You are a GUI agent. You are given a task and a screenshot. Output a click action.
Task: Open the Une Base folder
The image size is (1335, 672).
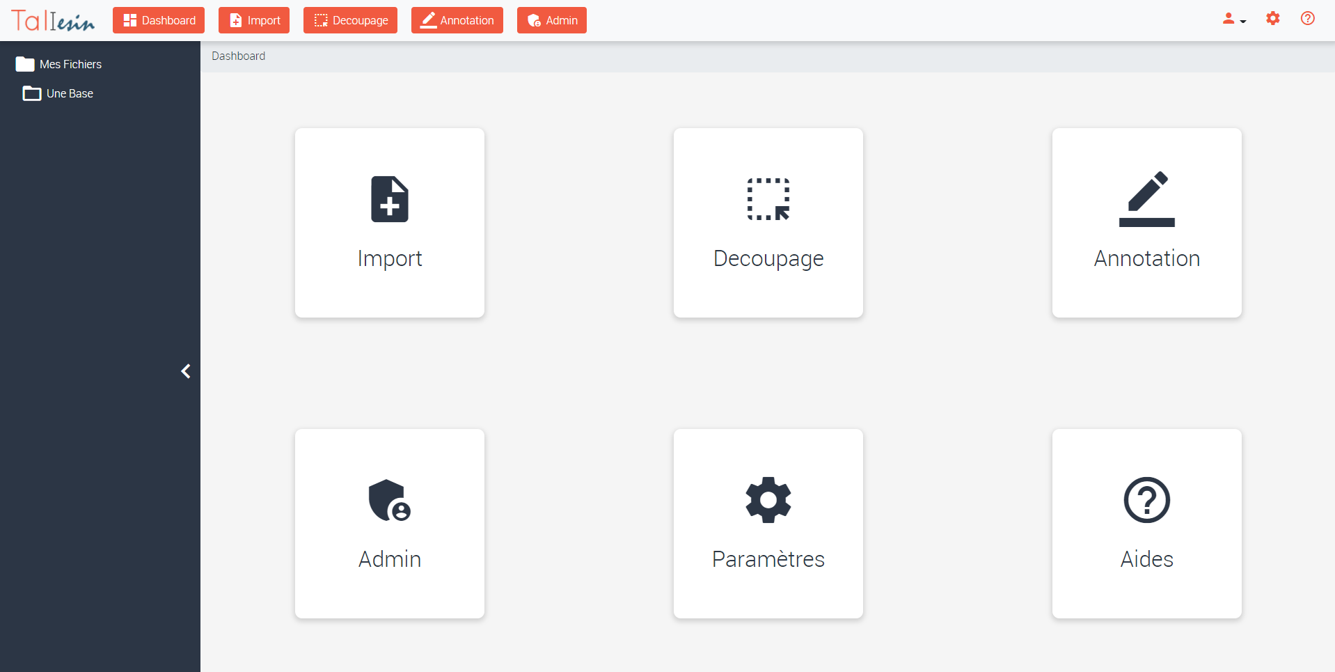[x=58, y=93]
